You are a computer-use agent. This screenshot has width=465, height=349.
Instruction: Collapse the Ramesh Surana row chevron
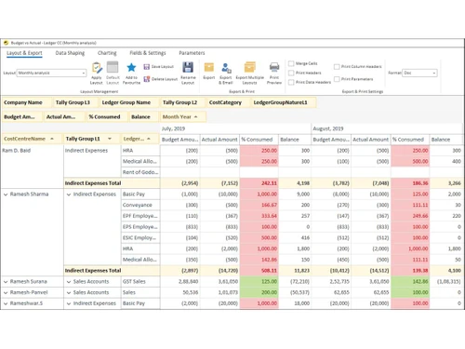6,282
